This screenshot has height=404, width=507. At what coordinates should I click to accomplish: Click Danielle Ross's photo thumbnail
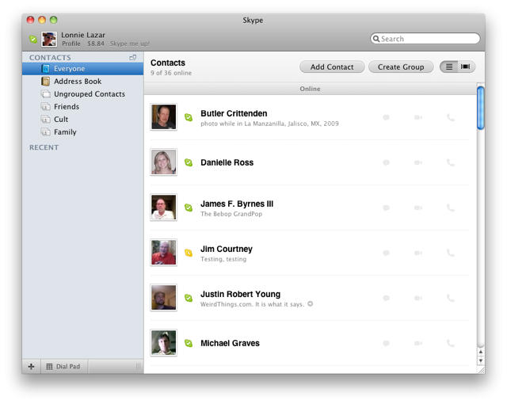(164, 162)
